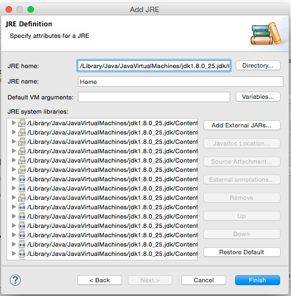Go back with the < Back button

point(100,280)
